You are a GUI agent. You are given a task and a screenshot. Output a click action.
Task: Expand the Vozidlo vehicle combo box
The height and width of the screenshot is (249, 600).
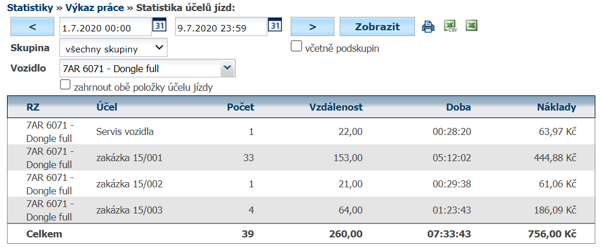point(227,69)
